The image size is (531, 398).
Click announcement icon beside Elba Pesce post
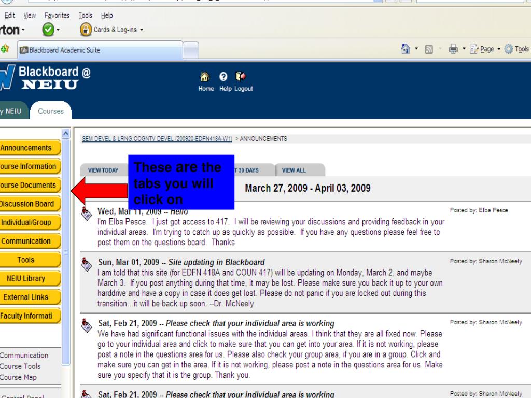tap(87, 214)
